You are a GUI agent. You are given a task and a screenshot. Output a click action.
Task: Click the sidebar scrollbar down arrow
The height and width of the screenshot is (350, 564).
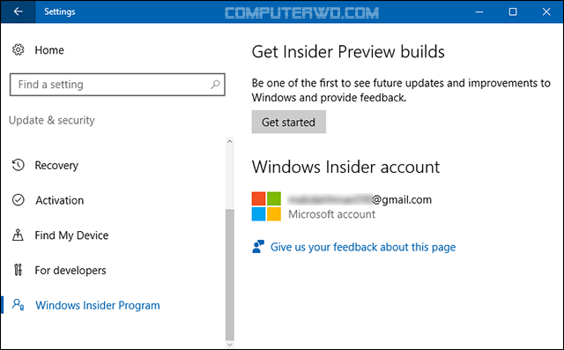coord(230,345)
